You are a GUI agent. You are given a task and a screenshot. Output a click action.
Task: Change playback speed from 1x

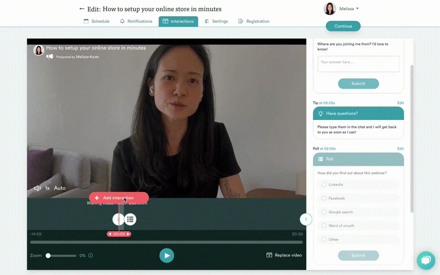coord(47,188)
